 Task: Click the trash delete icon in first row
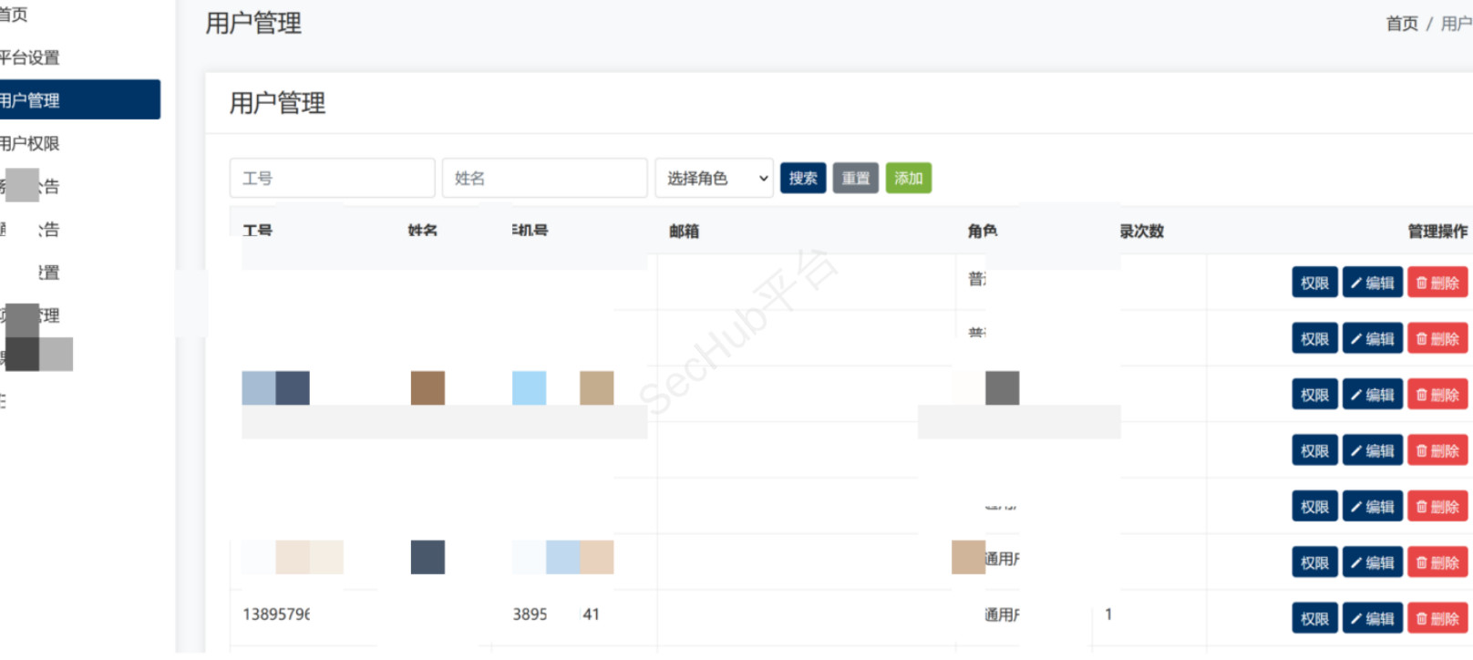click(x=1421, y=284)
